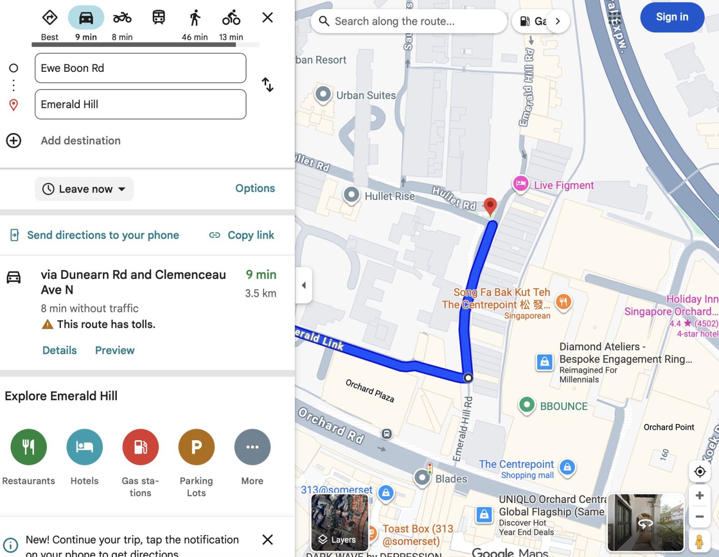The height and width of the screenshot is (557, 719).
Task: Open route Details
Action: (x=59, y=350)
